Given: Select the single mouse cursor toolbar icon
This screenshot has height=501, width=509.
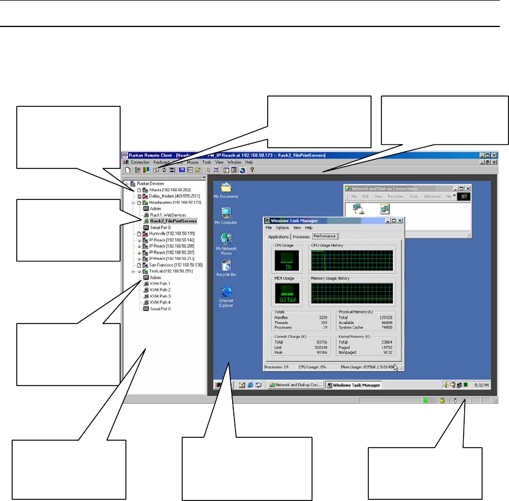Looking at the screenshot, I should click(x=208, y=170).
